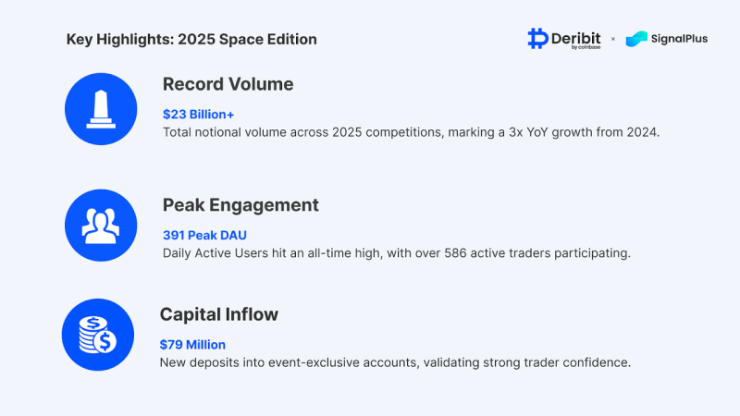Click the "391 Peak DAU" figure
This screenshot has height=416, width=740.
[x=204, y=235]
